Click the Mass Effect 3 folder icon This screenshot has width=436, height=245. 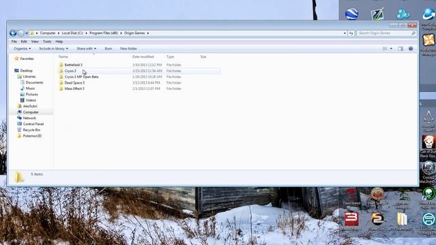[61, 88]
